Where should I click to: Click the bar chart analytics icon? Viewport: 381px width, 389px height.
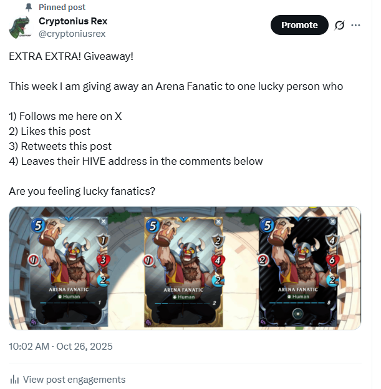14,380
